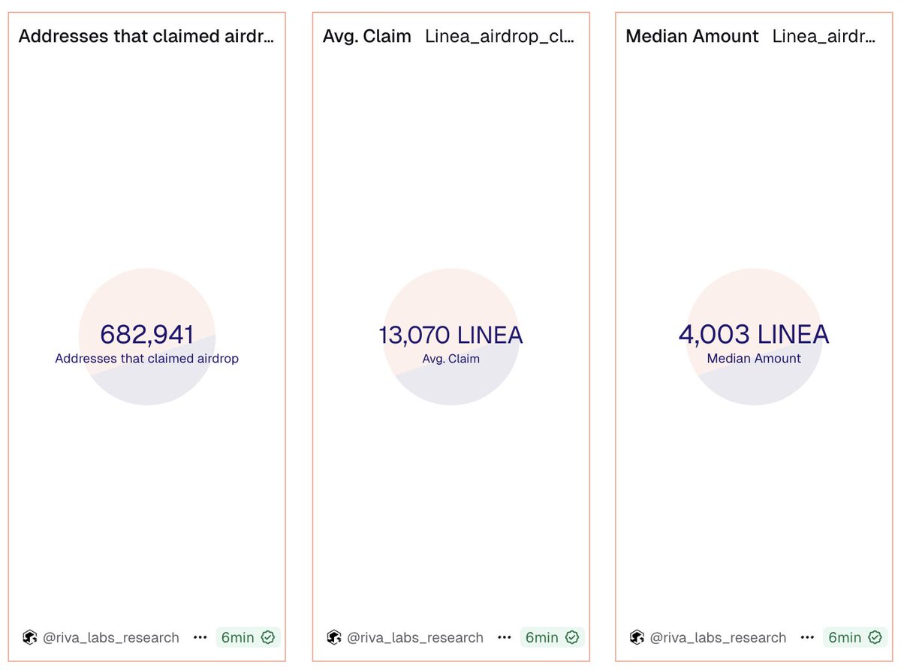Open three-dot menu on Avg. Claim card
This screenshot has height=671, width=901.
(504, 637)
